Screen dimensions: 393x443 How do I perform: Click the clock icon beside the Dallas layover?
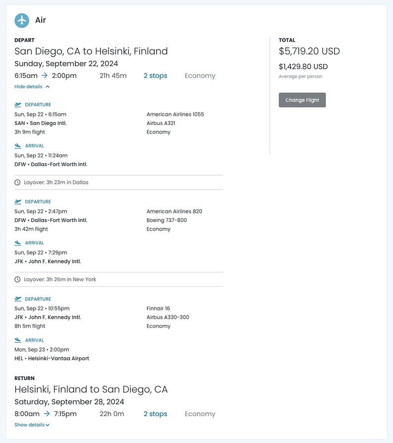[x=18, y=183]
